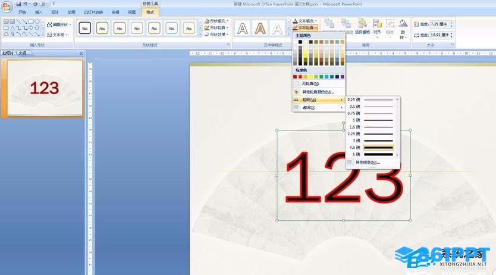Viewport: 496px width, 275px height.
Task: Select the right arrow shape
Action: (31, 28)
